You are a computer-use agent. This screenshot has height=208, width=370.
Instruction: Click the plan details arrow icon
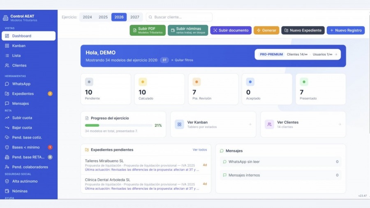click(336, 54)
